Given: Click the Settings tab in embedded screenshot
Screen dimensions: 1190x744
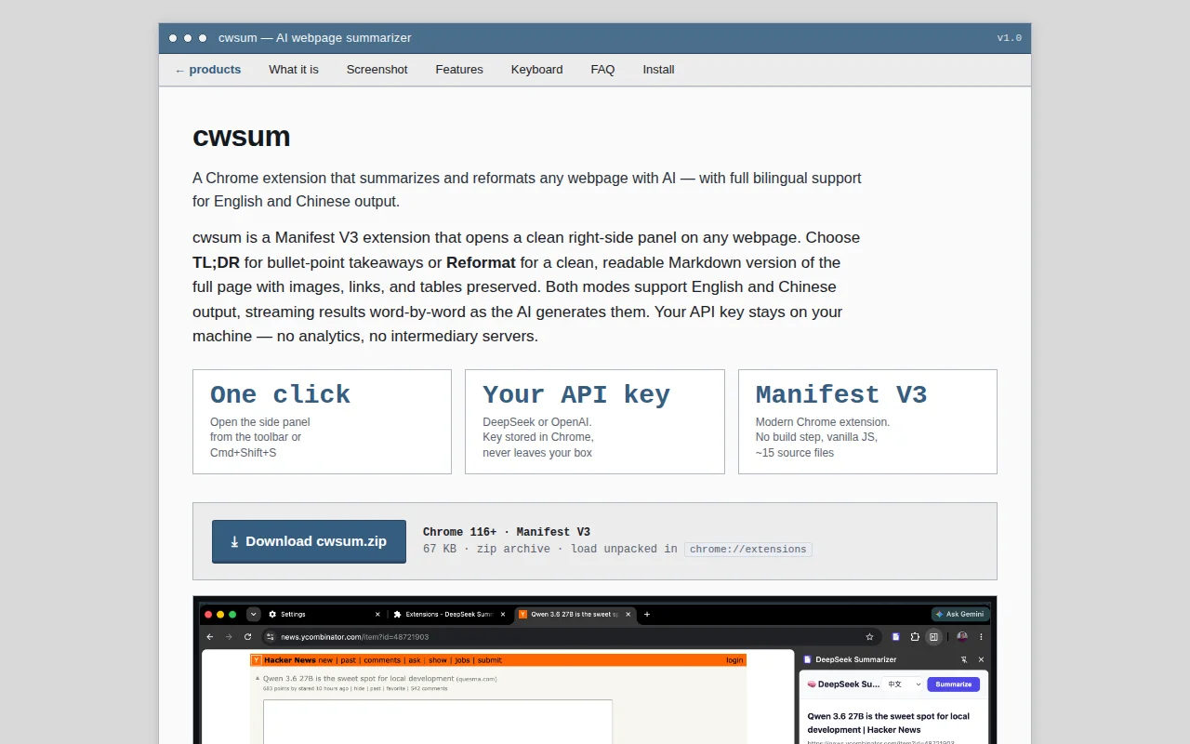Looking at the screenshot, I should click(324, 614).
